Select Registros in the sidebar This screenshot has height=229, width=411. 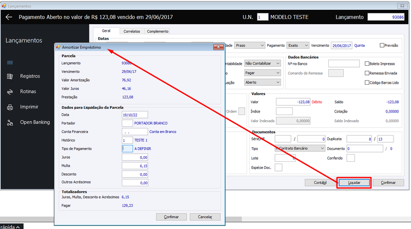(x=30, y=76)
